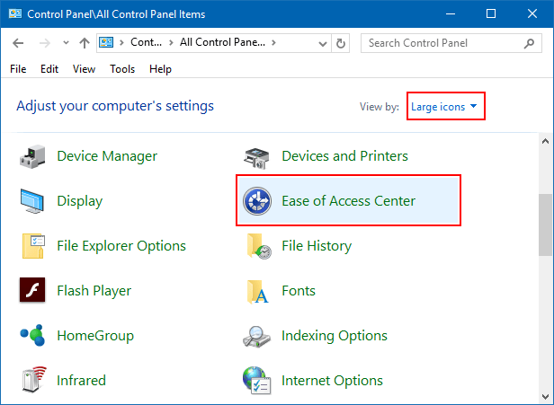Image resolution: width=554 pixels, height=405 pixels.
Task: Click the scrollbar down arrow
Action: [x=545, y=397]
